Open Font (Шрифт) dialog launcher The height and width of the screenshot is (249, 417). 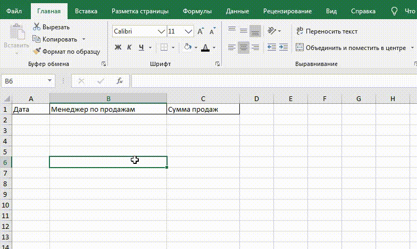point(218,64)
